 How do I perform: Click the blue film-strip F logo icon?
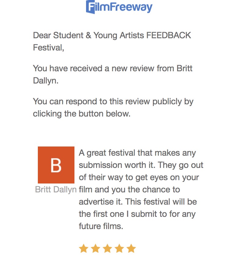pyautogui.click(x=91, y=7)
